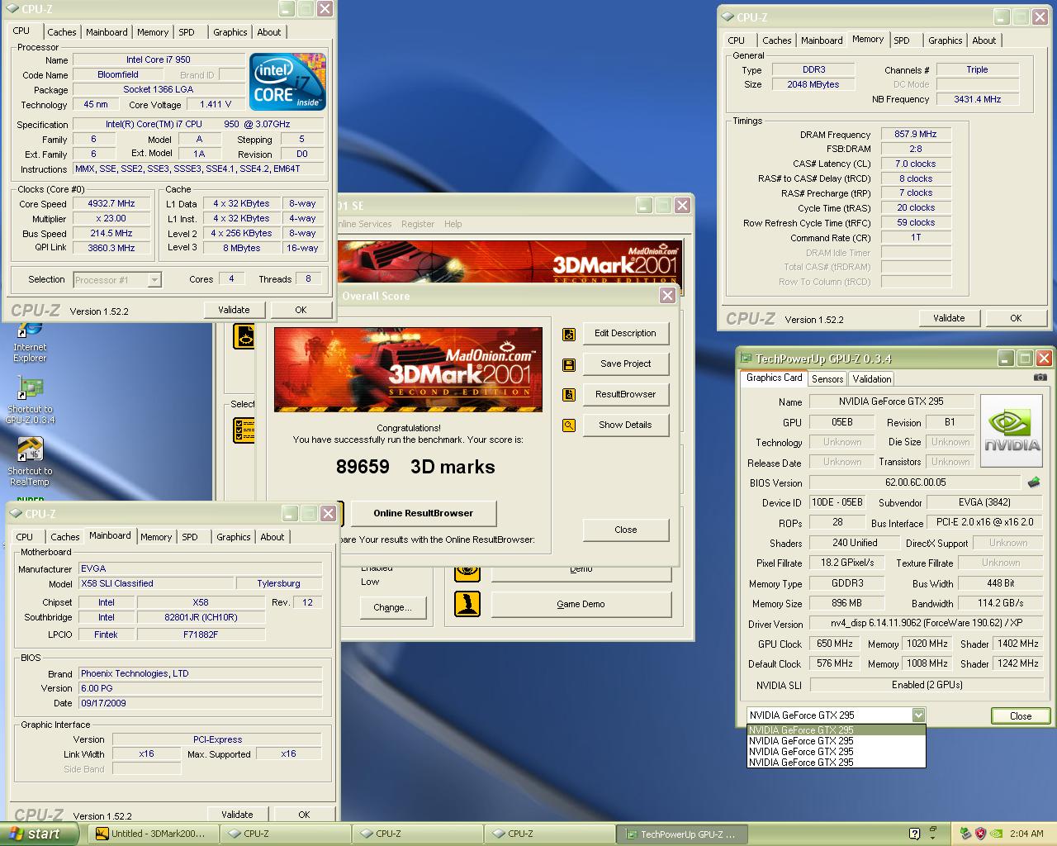Click the Core Speed value 4932.7 MHz
The width and height of the screenshot is (1057, 846).
point(111,203)
